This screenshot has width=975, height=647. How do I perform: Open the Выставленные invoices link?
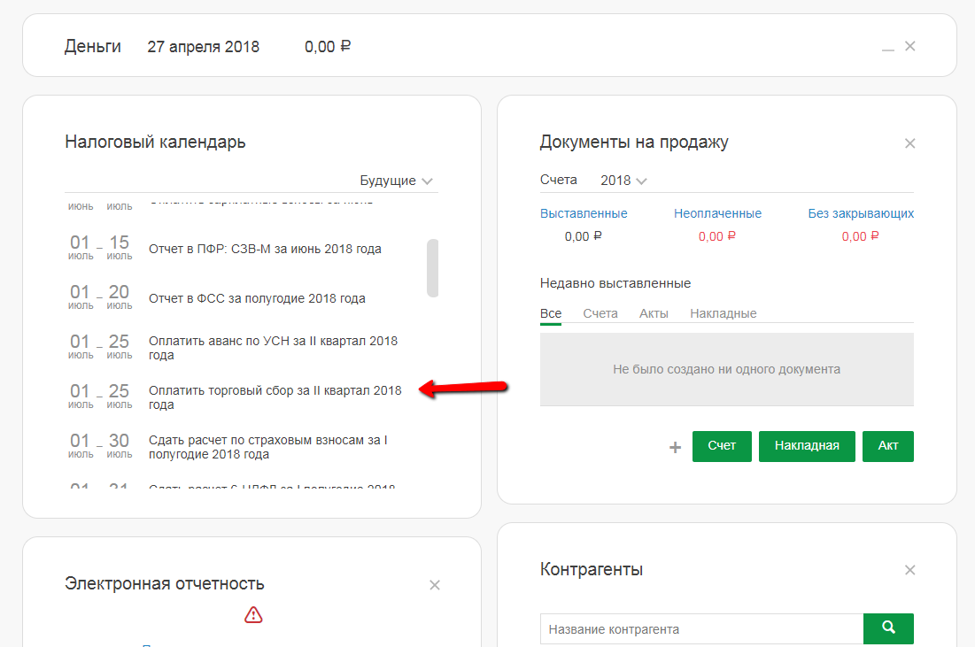[584, 213]
